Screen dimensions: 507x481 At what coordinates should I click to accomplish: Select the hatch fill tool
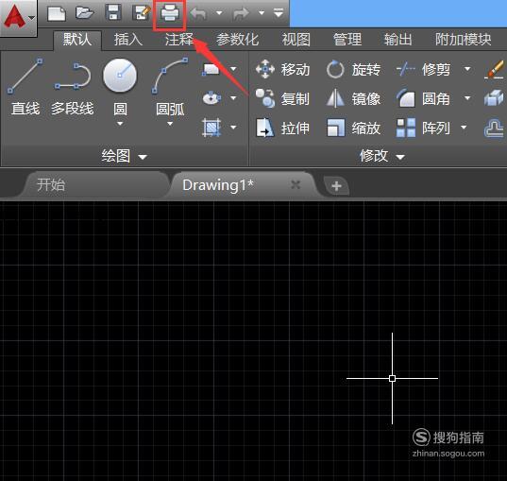click(211, 127)
